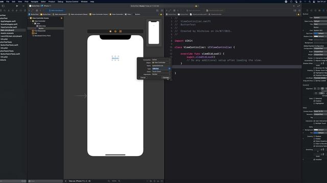This screenshot has width=327, height=183.
Task: Click View as: iPhone 11 at canvas bottom
Action: pyautogui.click(x=80, y=181)
